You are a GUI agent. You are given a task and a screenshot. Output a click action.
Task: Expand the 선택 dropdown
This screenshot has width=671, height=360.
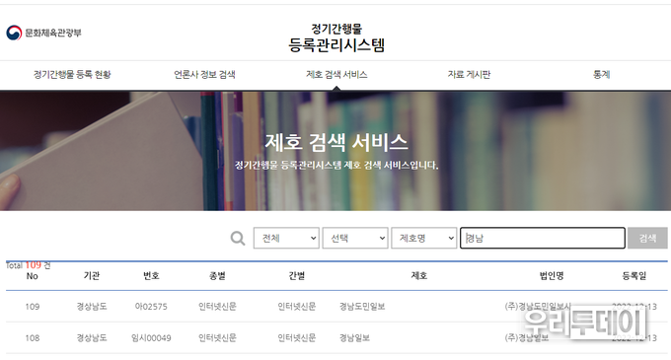coord(355,238)
